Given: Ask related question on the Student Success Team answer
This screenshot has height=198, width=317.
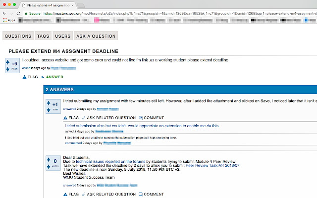Looking at the screenshot, I should [109, 194].
